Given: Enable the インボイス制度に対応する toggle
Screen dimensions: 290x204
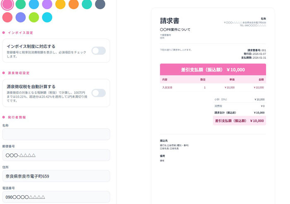Looking at the screenshot, I should (99, 50).
